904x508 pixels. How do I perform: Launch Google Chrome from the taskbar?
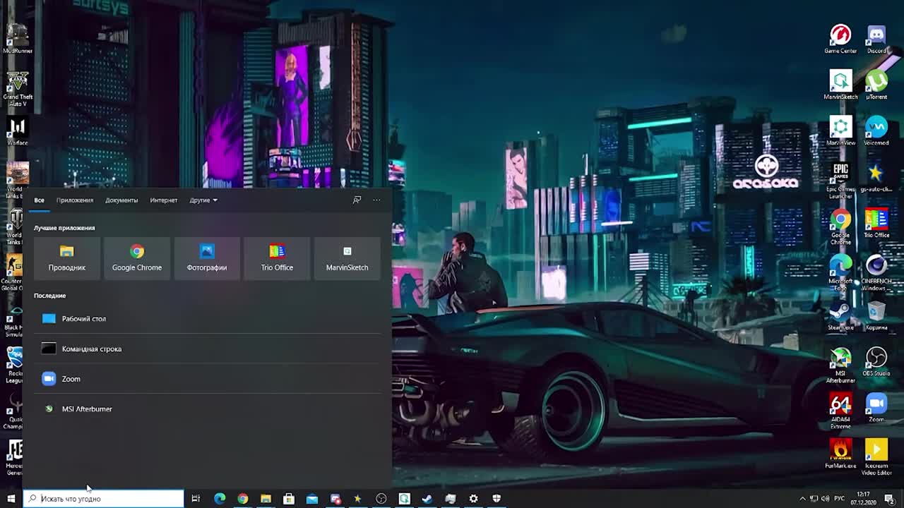click(x=243, y=499)
